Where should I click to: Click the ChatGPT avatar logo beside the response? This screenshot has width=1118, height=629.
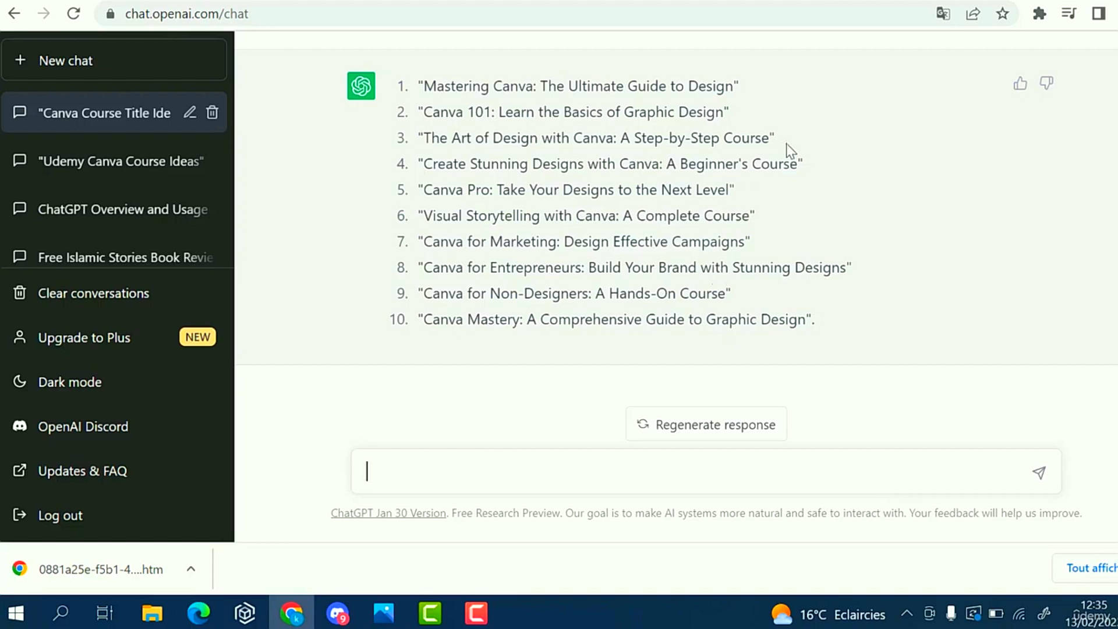[361, 86]
